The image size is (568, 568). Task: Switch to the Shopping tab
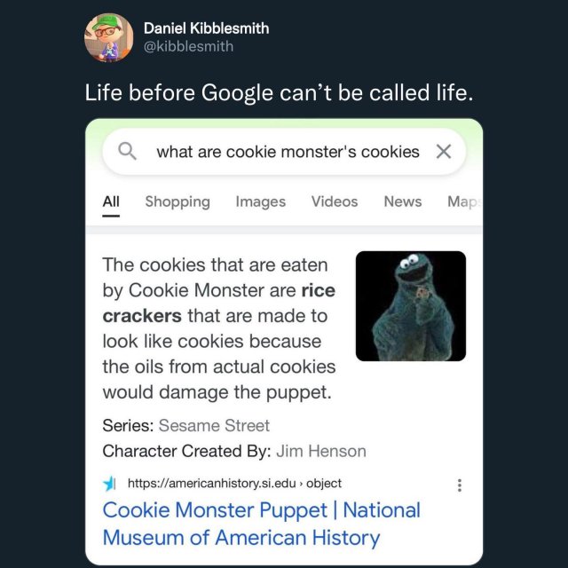[177, 201]
